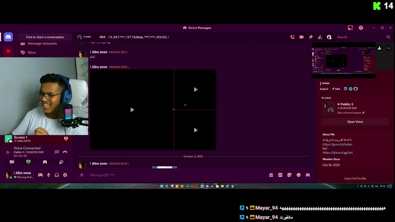
Task: Add friends to this DM
Action: (x=320, y=37)
